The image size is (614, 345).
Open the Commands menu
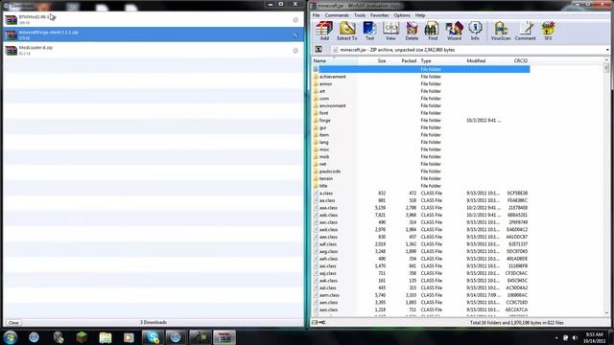point(337,15)
